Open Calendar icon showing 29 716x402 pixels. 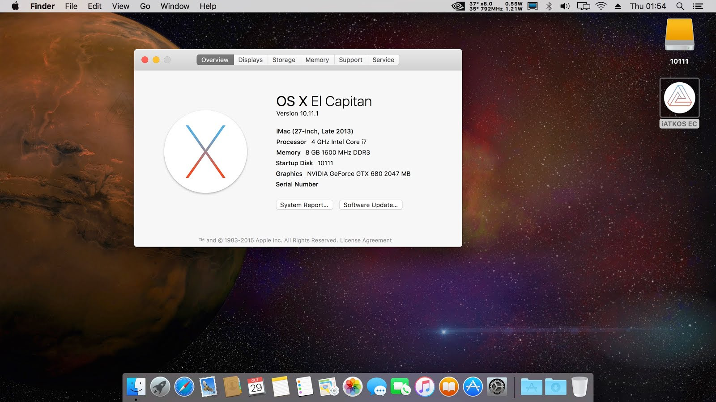tap(256, 387)
